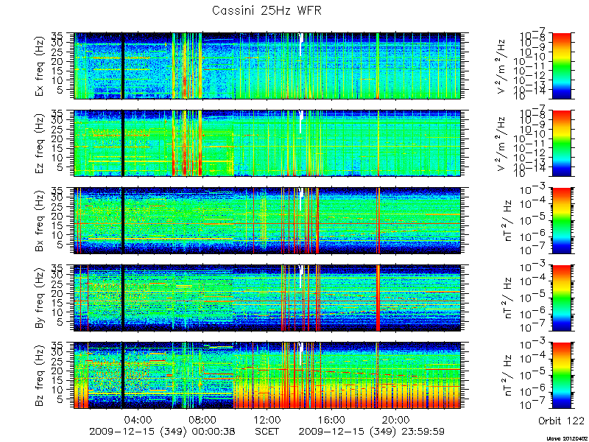The height and width of the screenshot is (442, 589).
Task: Click the Bz panel color bar
Action: [x=561, y=376]
